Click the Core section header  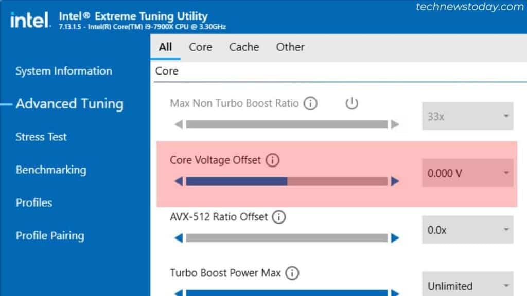tap(167, 71)
